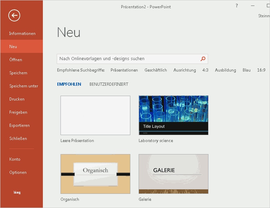Click the blog entry in the sidebar
Viewport: 270px width, 208px height.
(17, 192)
